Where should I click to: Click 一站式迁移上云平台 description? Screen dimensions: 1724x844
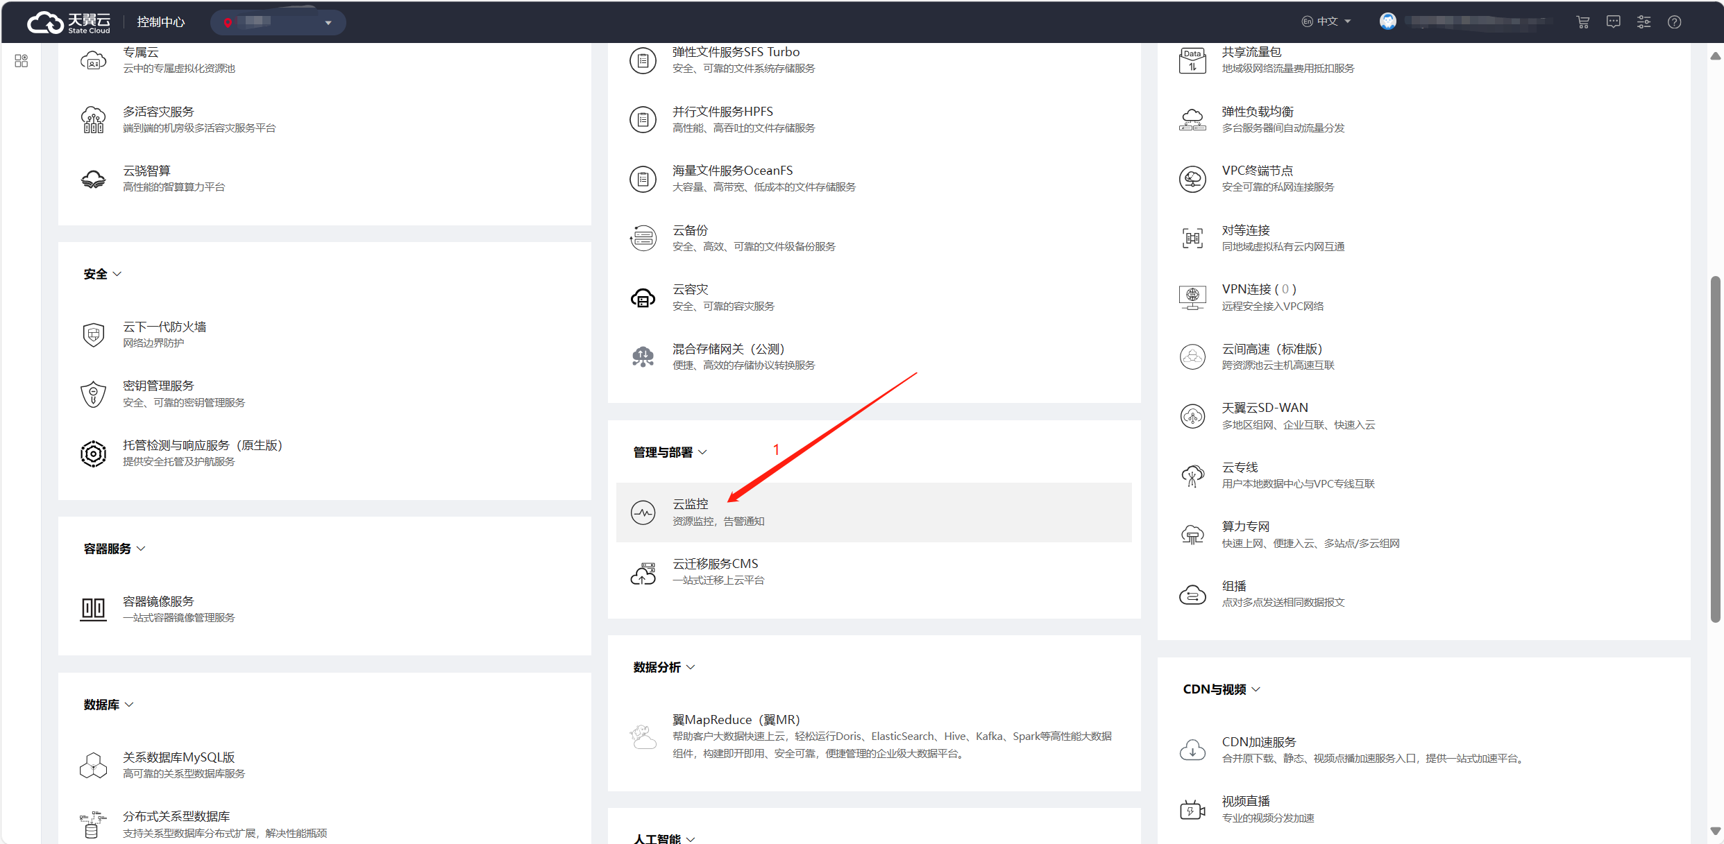coord(718,580)
